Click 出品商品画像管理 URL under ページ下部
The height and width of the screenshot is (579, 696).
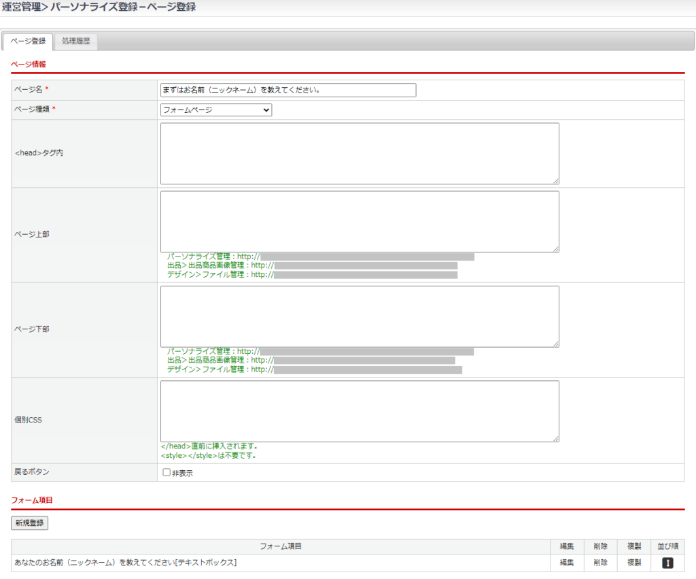click(311, 360)
